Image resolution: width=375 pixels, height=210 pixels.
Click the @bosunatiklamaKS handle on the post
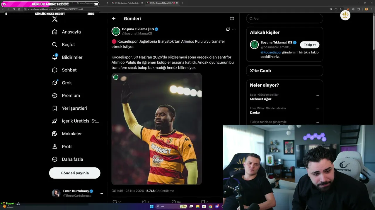point(137,34)
